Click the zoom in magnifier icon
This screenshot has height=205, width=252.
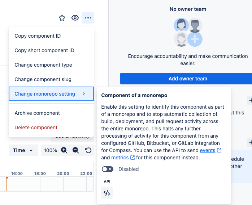64,150
